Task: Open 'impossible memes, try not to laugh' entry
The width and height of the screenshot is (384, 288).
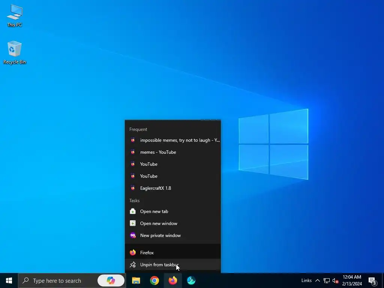Action: pos(172,140)
